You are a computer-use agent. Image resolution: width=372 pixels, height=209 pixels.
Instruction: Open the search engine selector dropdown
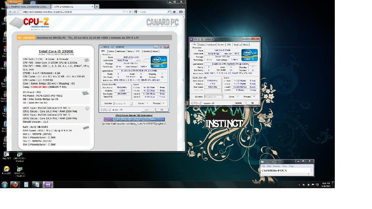[x=136, y=12]
